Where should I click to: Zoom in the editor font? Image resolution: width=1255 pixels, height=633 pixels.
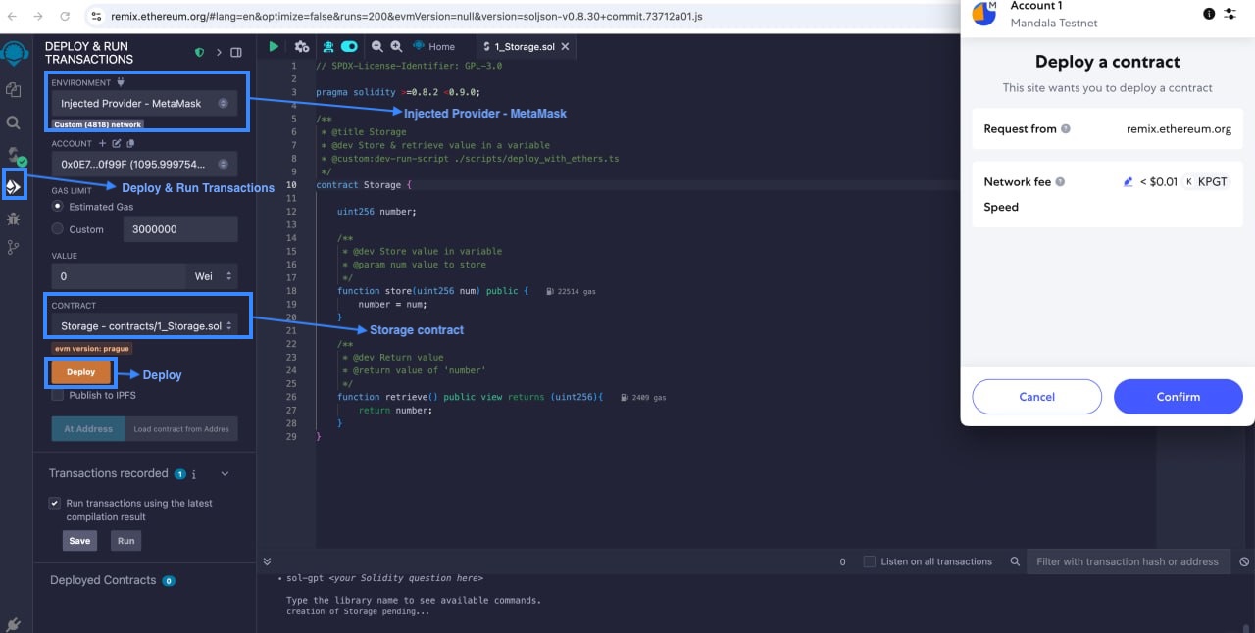[396, 46]
